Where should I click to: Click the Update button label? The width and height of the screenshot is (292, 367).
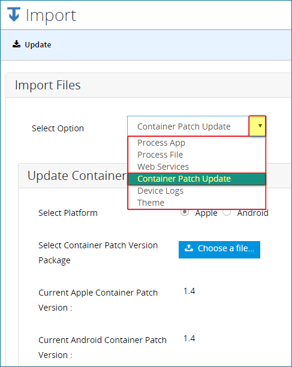pos(38,44)
